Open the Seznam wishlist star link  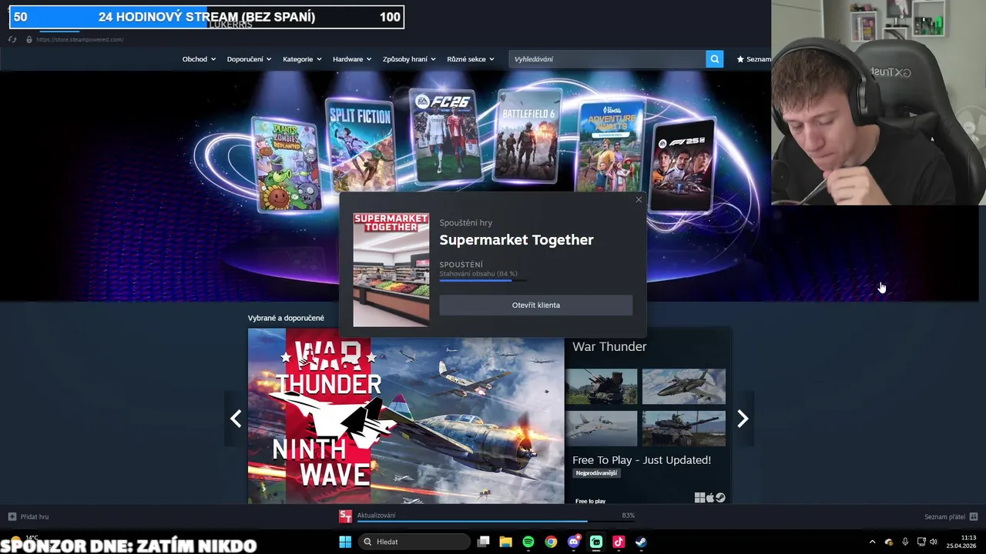[x=753, y=59]
